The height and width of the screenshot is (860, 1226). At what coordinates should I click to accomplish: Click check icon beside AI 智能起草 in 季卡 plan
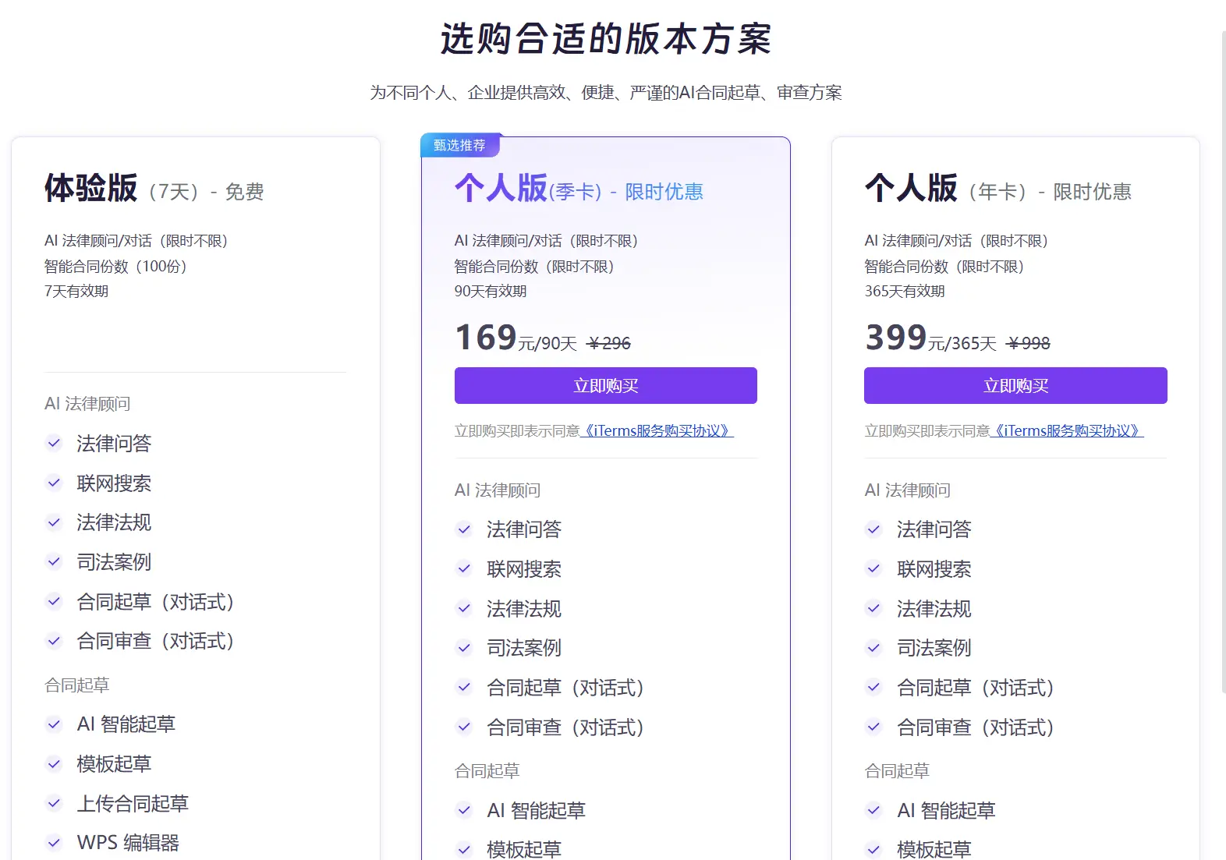point(464,811)
